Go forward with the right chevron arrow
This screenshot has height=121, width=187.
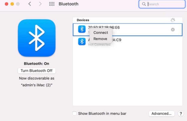pos(40,4)
